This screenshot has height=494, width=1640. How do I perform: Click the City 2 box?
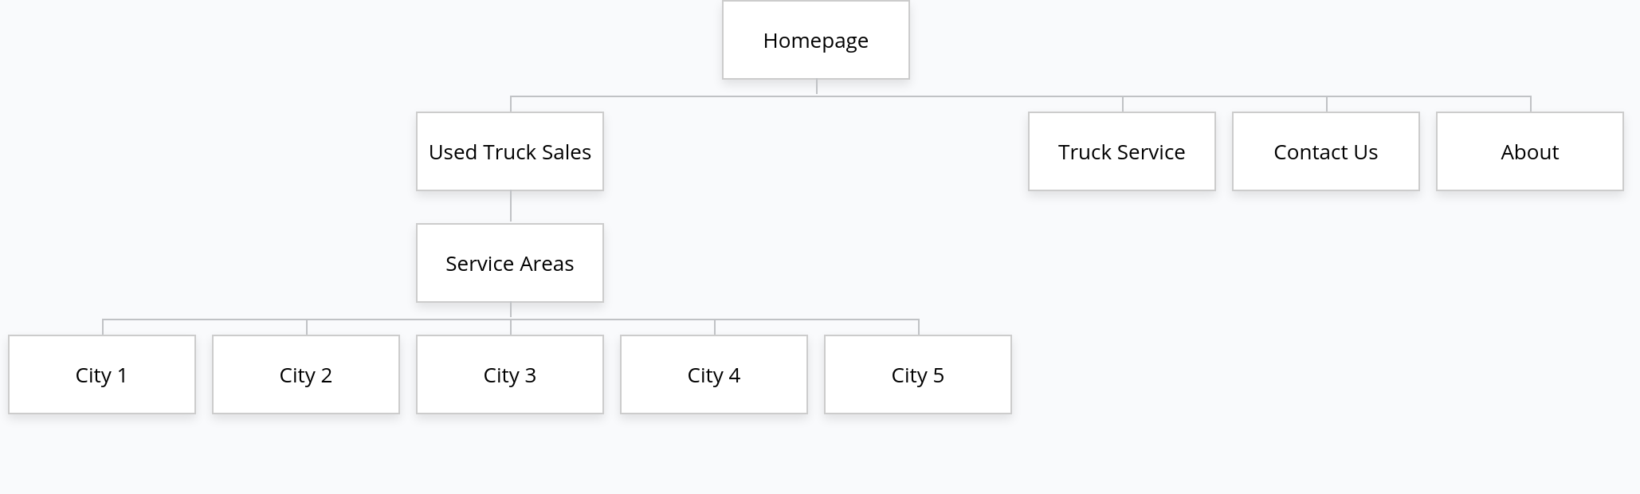[x=306, y=374]
